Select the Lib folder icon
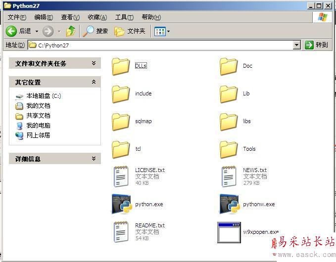This screenshot has height=262, width=336. click(x=229, y=94)
